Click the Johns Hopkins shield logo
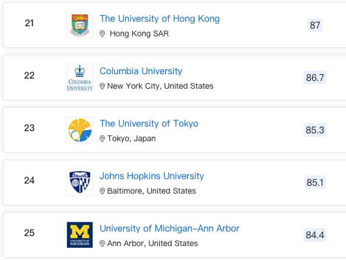 (x=80, y=182)
